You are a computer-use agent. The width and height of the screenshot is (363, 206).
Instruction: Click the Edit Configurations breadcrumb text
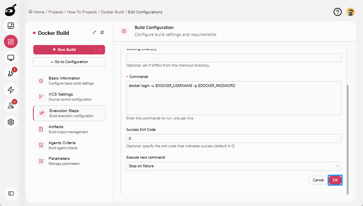[145, 12]
